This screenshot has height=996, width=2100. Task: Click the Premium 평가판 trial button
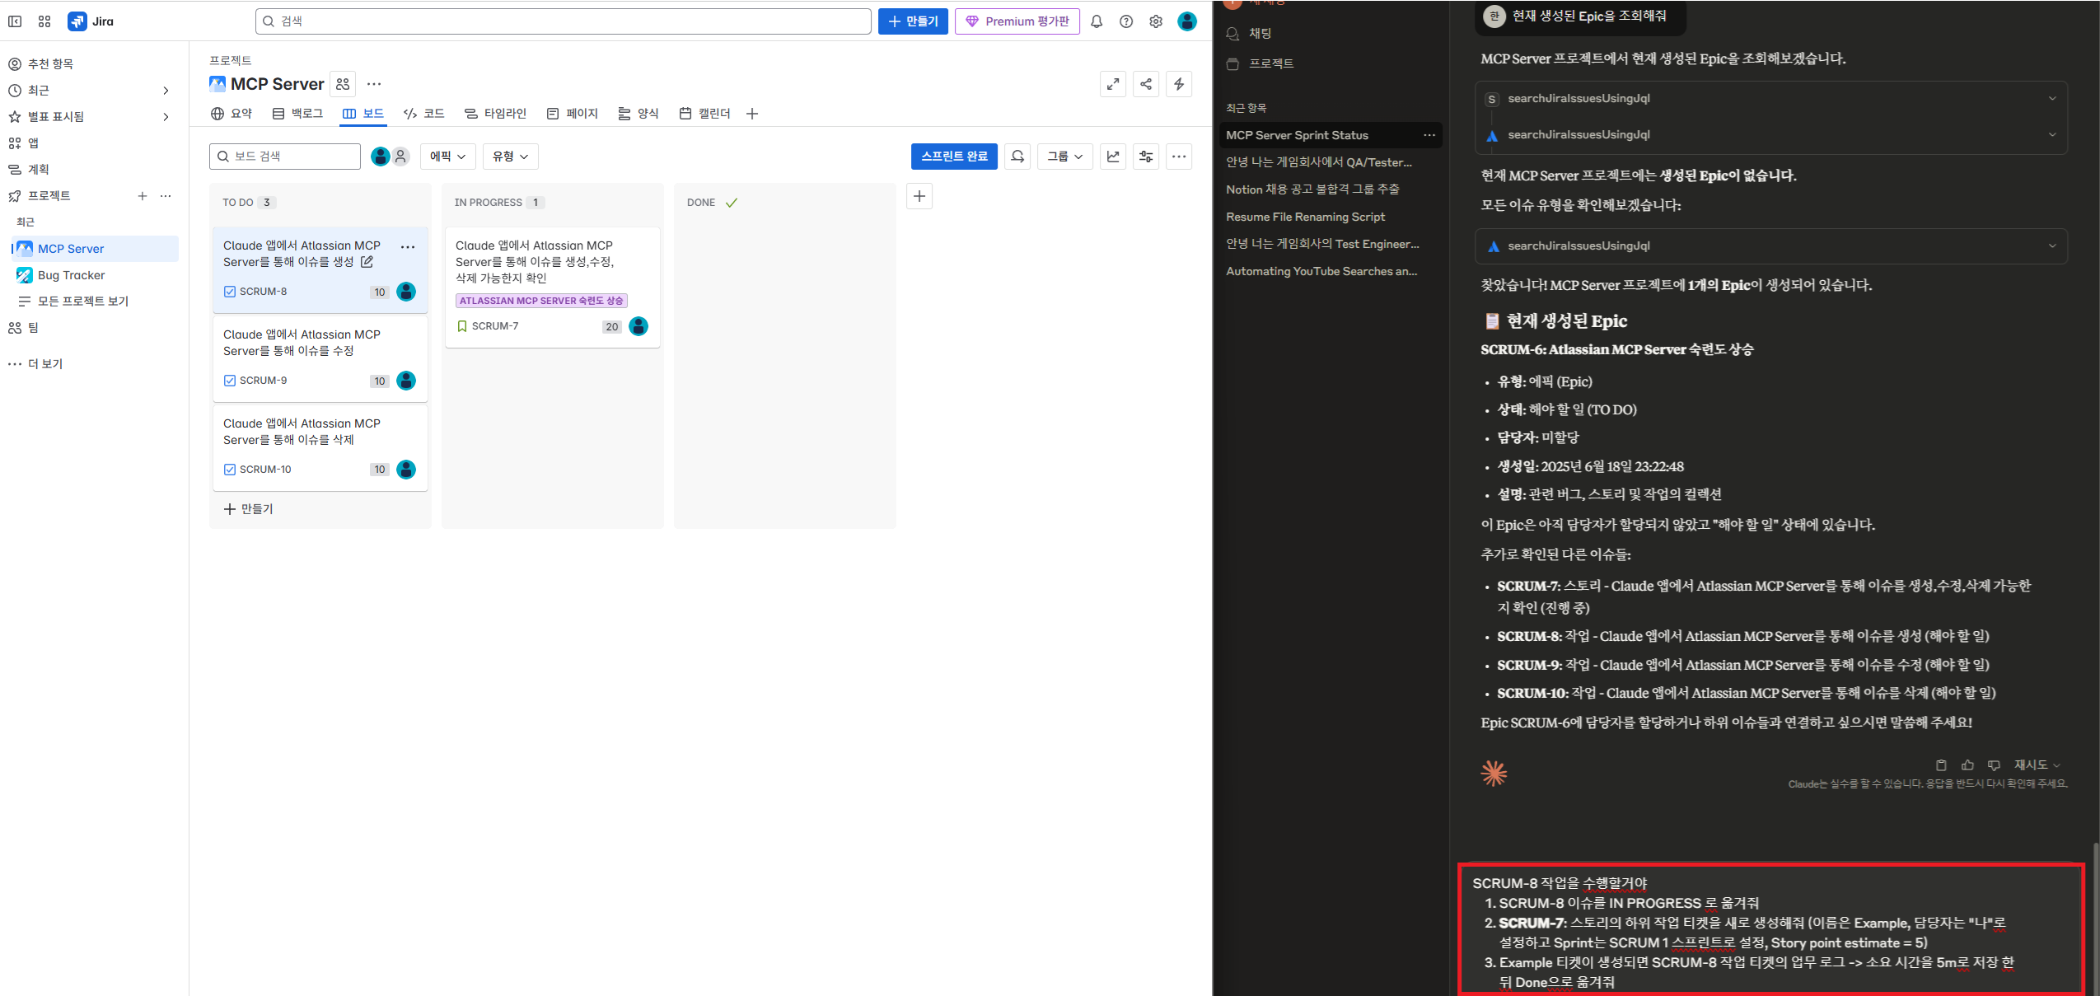[1017, 21]
